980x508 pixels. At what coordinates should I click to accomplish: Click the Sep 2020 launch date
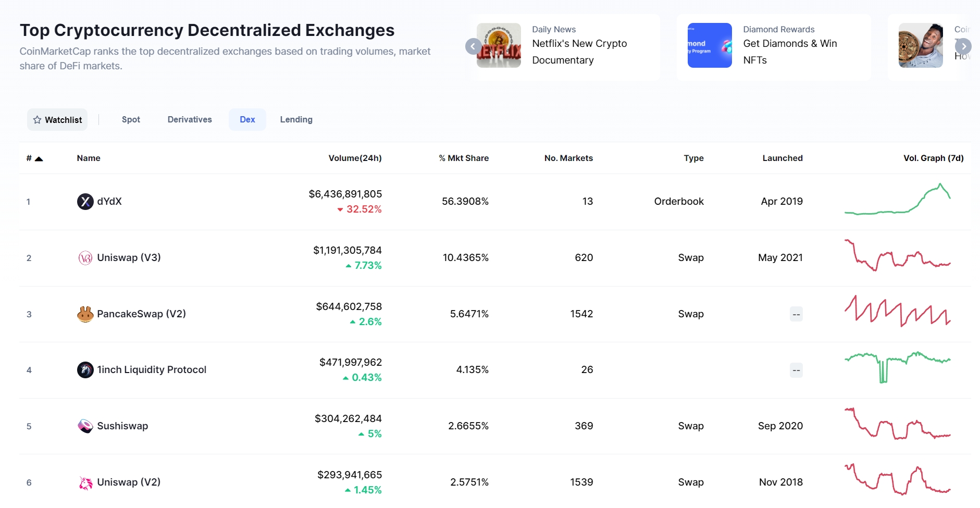coord(780,426)
